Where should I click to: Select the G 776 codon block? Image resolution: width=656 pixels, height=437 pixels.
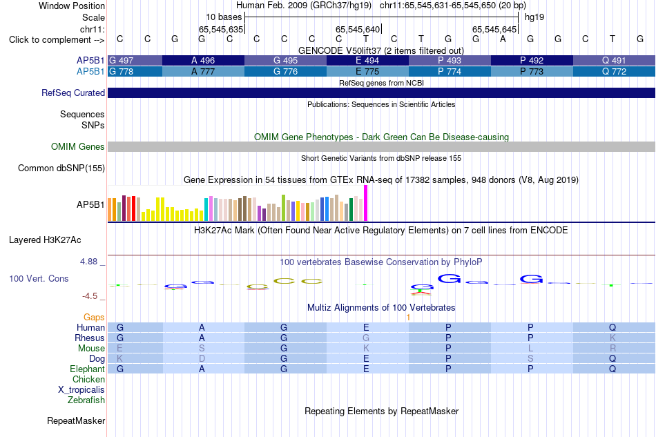pos(285,72)
